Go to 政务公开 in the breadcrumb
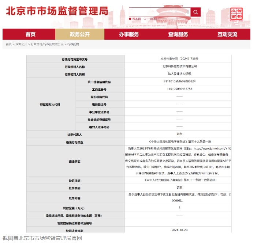This screenshot has width=261, height=245. pos(21,44)
